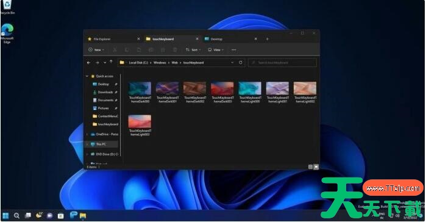Click touchkeyboard in the address path
The width and height of the screenshot is (426, 222).
[x=193, y=62]
